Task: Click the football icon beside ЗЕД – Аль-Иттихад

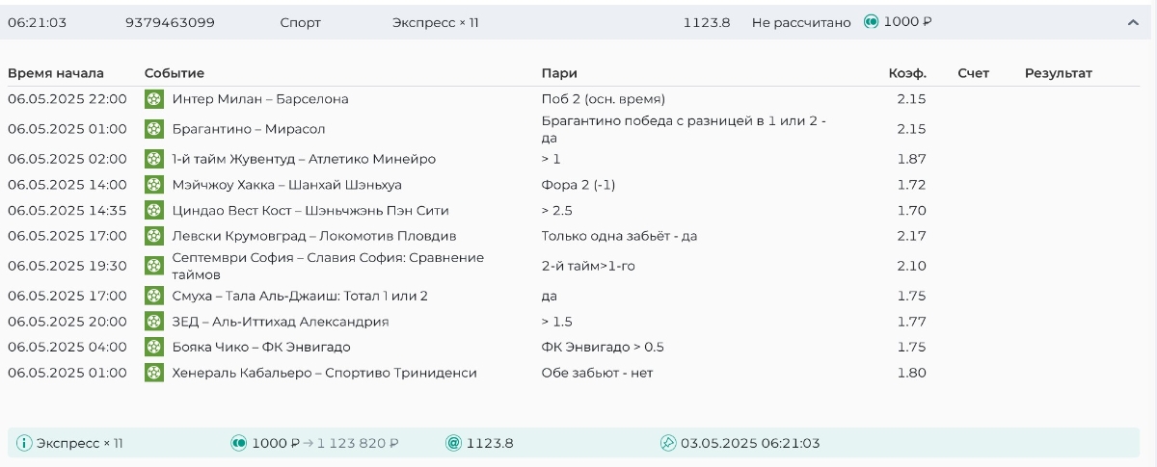Action: (x=154, y=322)
